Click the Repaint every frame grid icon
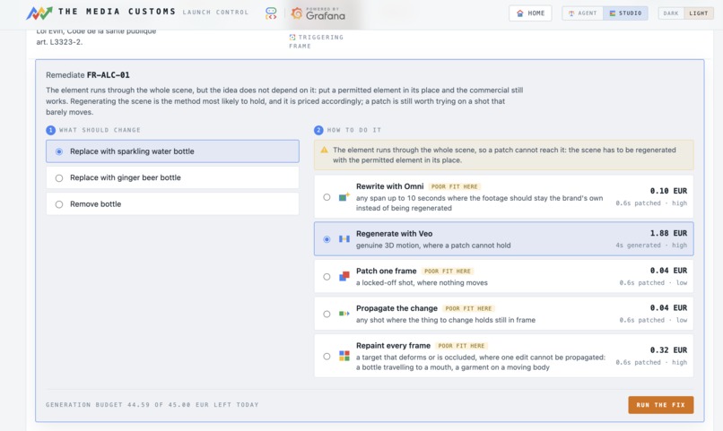The width and height of the screenshot is (723, 431). (344, 356)
